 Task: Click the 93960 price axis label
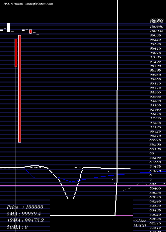tap(156, 96)
